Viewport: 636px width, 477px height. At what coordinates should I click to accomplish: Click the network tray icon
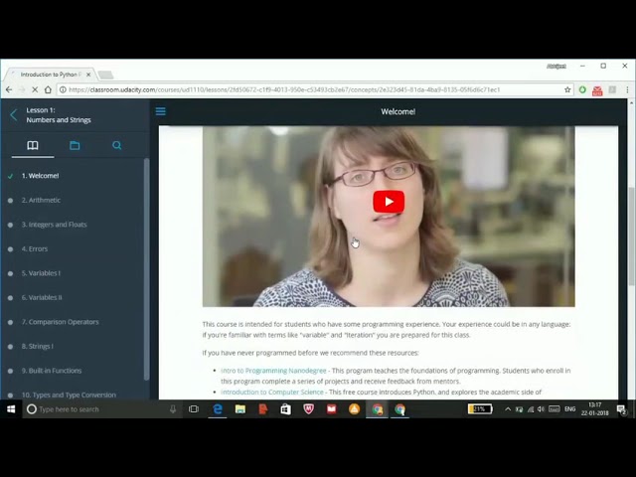coord(530,409)
